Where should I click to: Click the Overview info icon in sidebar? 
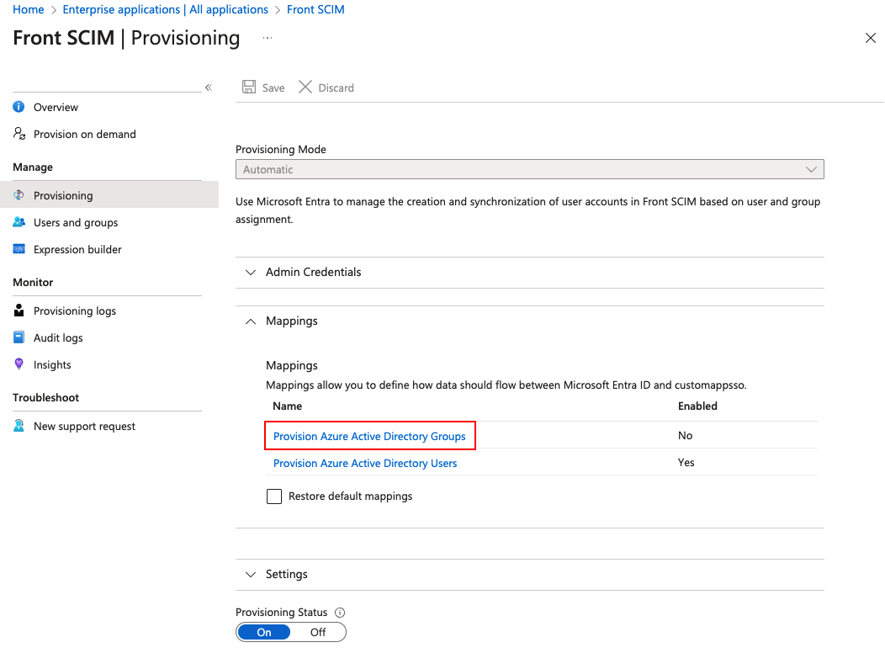(x=19, y=107)
